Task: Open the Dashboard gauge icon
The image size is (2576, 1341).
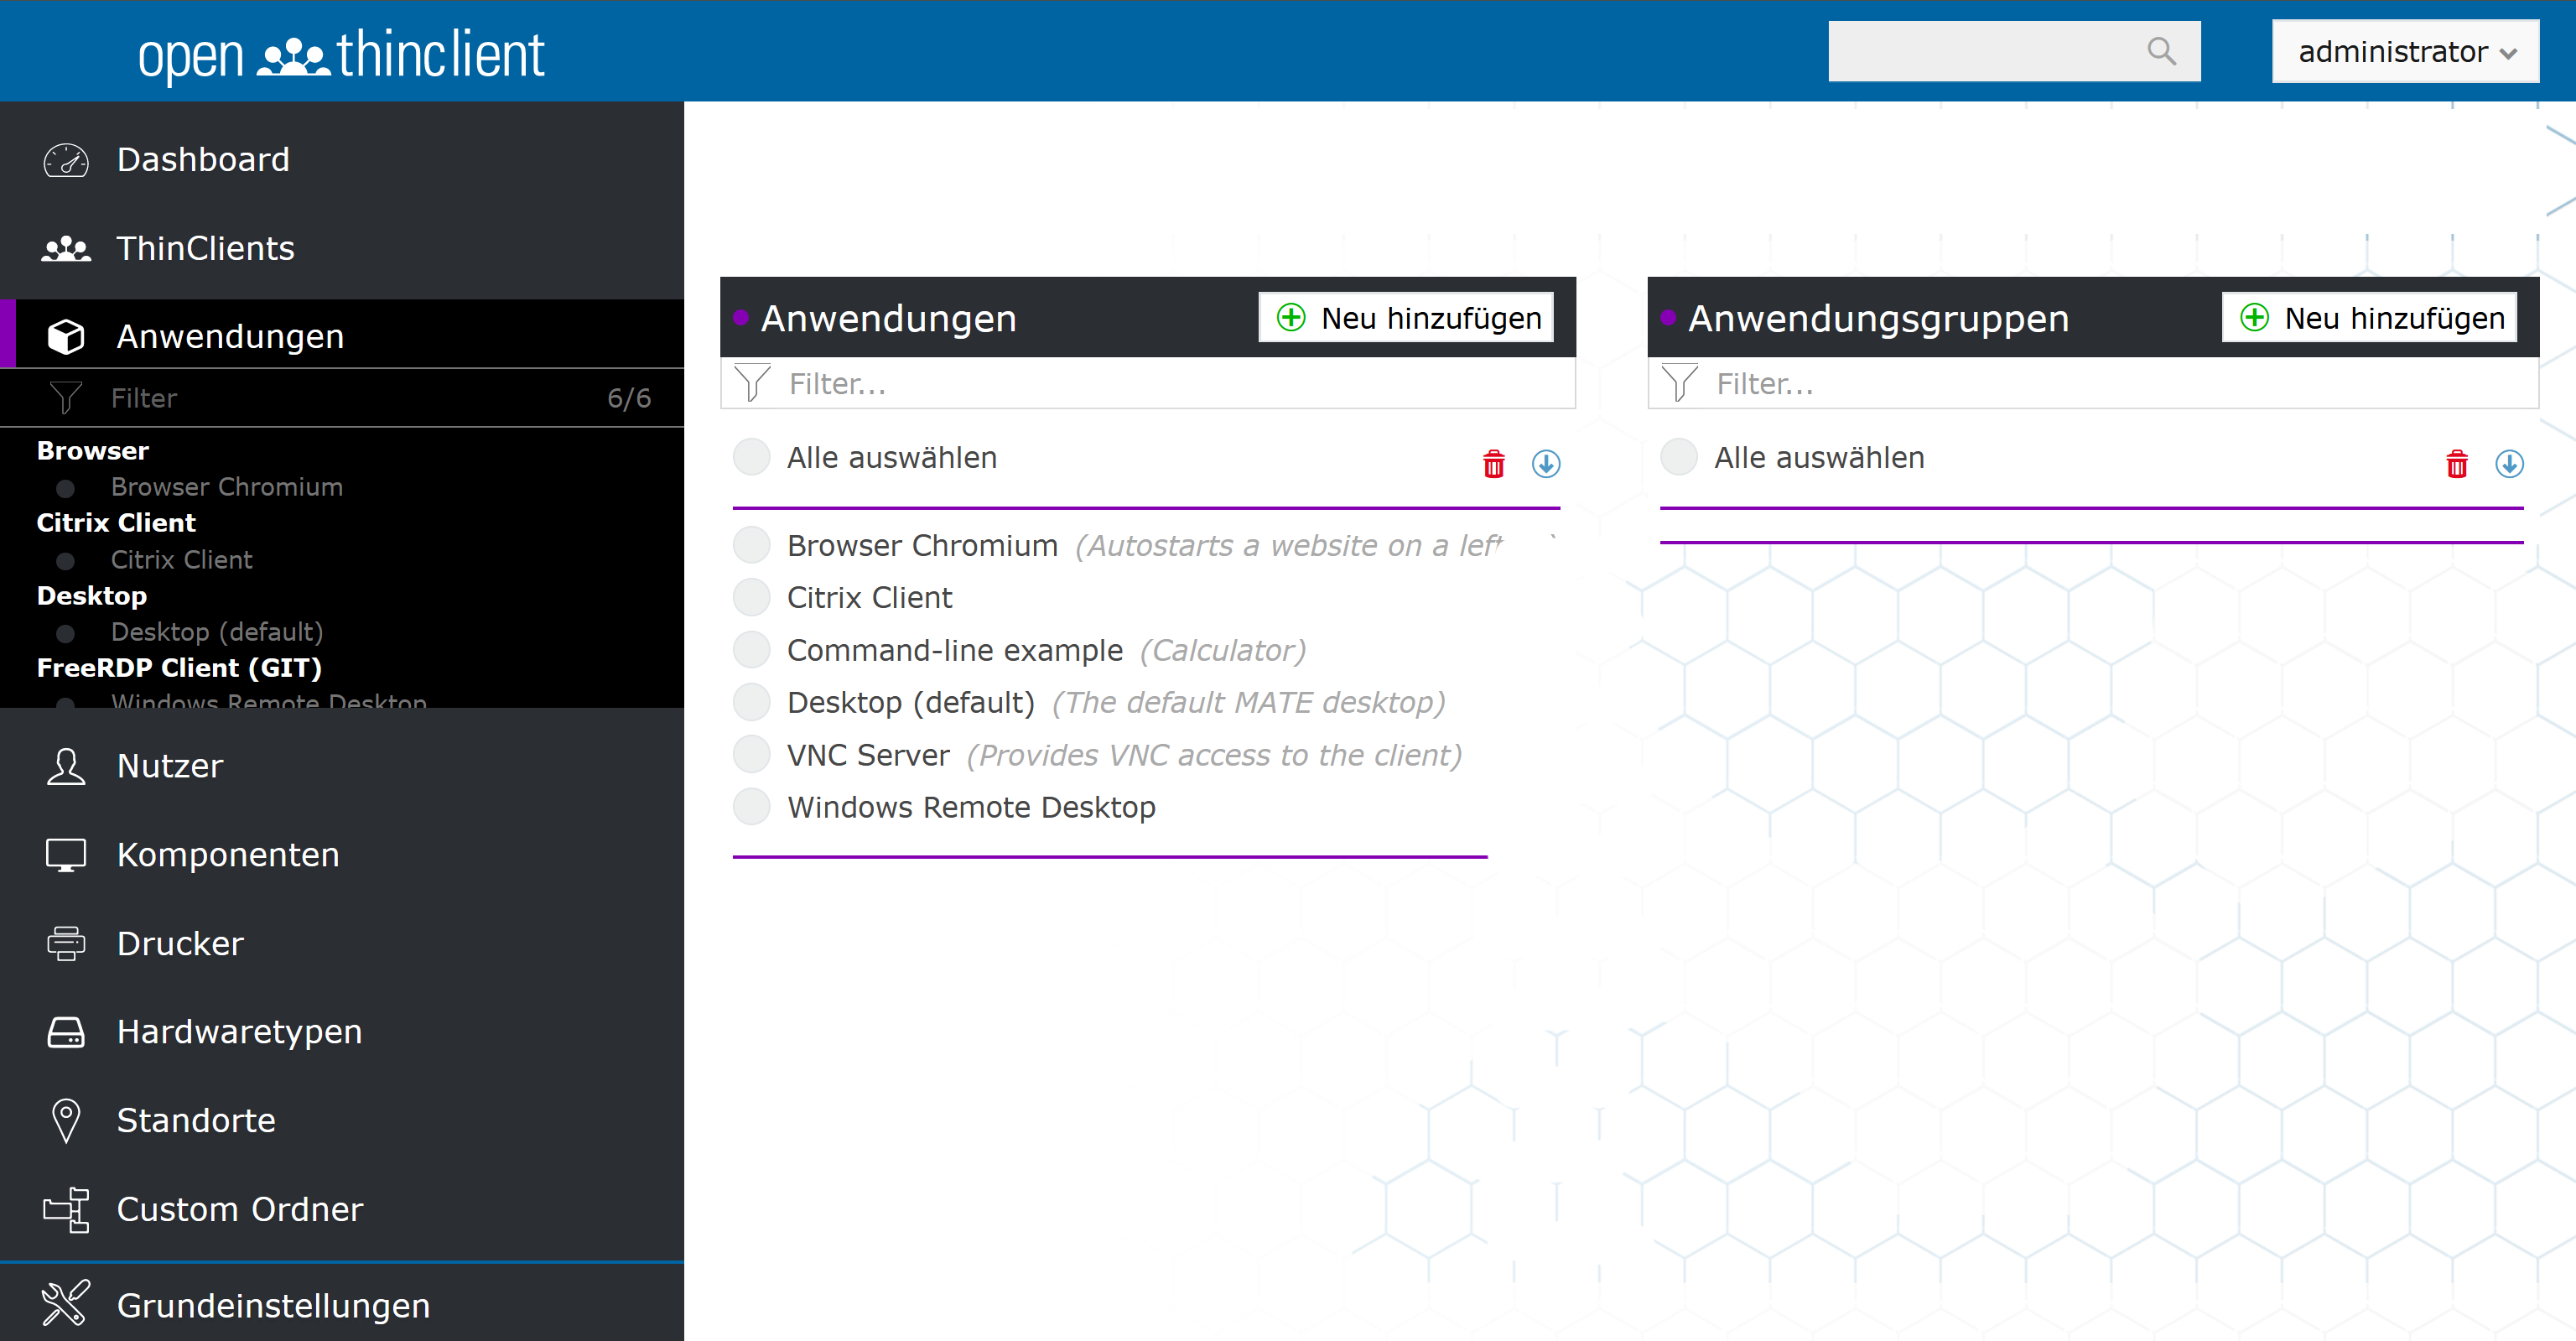Action: (66, 160)
